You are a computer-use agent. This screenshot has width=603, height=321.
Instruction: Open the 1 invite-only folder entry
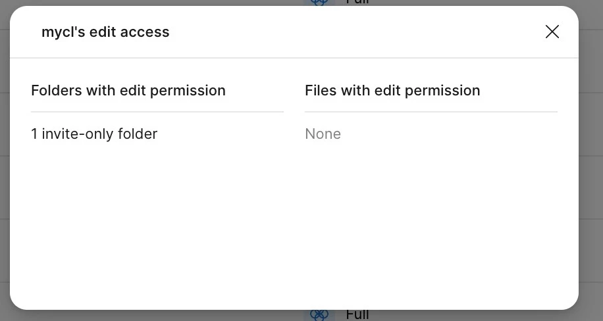[94, 134]
